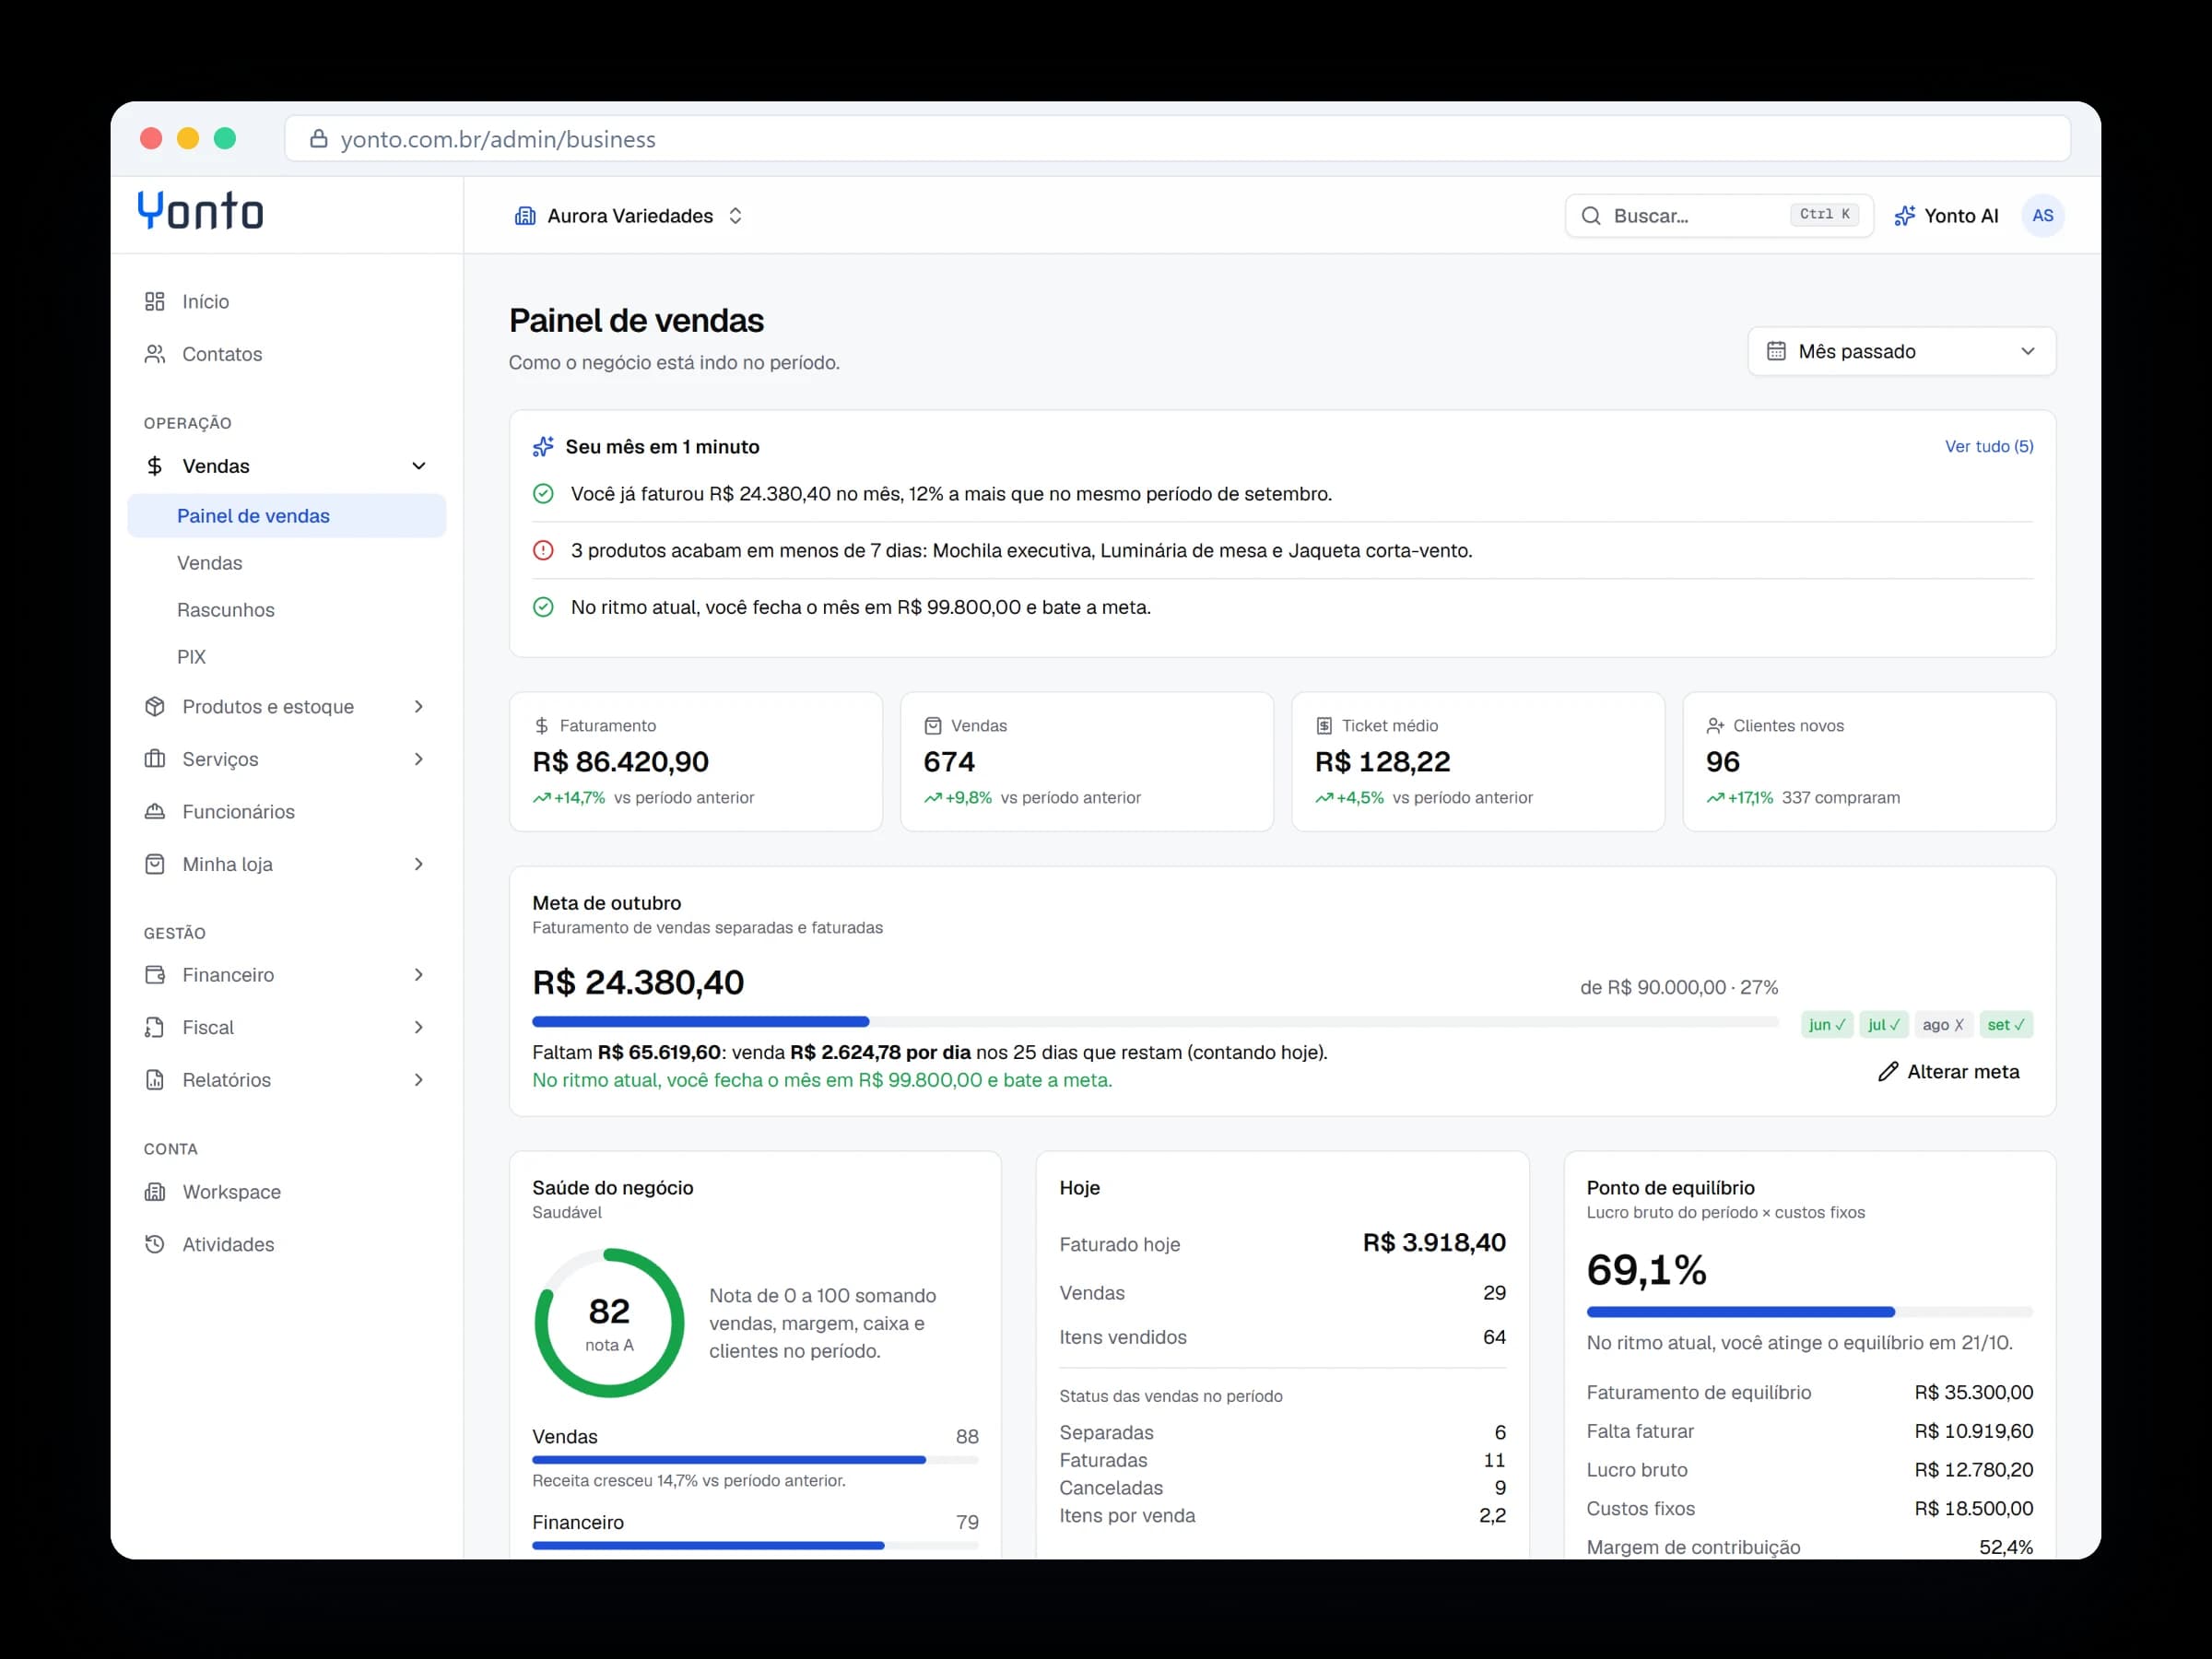Viewport: 2212px width, 1659px height.
Task: Click the Workspace building icon
Action: click(x=154, y=1192)
